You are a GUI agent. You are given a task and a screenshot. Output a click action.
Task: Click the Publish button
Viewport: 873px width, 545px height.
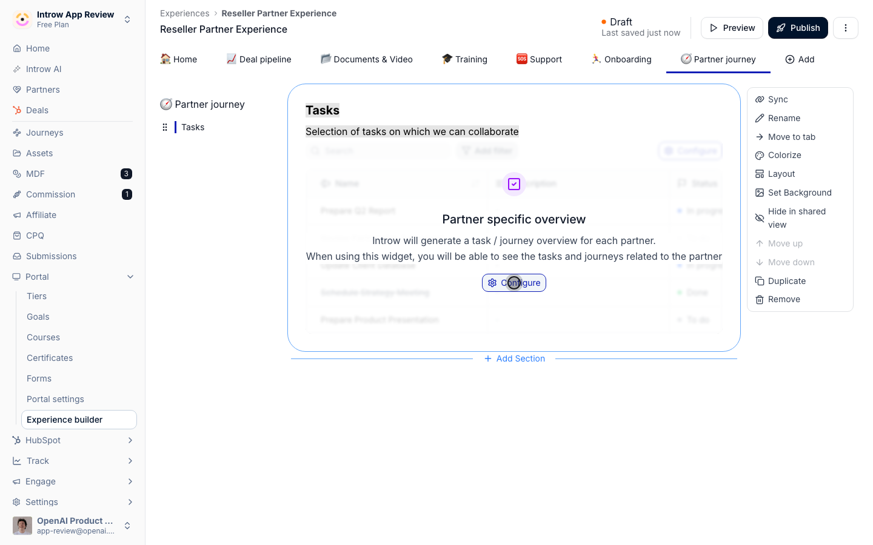[798, 28]
